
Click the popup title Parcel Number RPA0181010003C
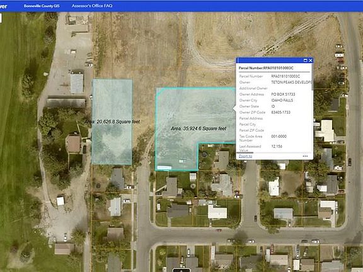coord(266,68)
